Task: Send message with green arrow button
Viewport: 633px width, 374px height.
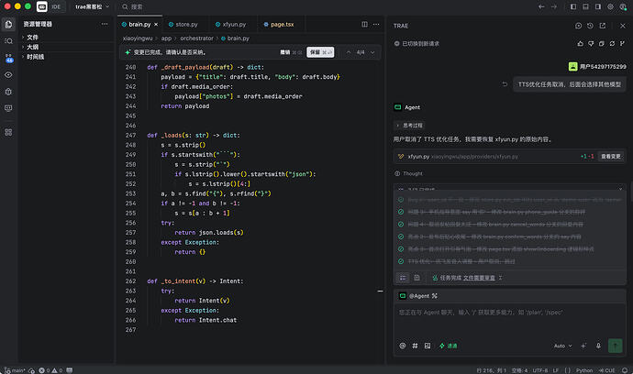Action: coord(616,346)
